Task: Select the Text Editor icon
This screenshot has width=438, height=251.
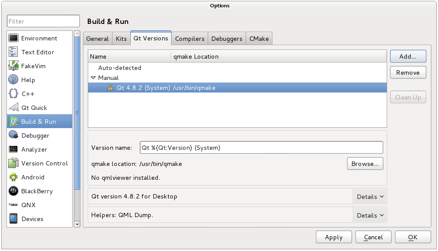Action: point(13,52)
